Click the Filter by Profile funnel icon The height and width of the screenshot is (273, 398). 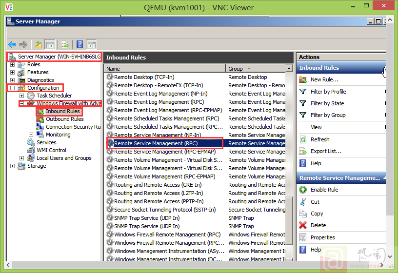tap(302, 91)
